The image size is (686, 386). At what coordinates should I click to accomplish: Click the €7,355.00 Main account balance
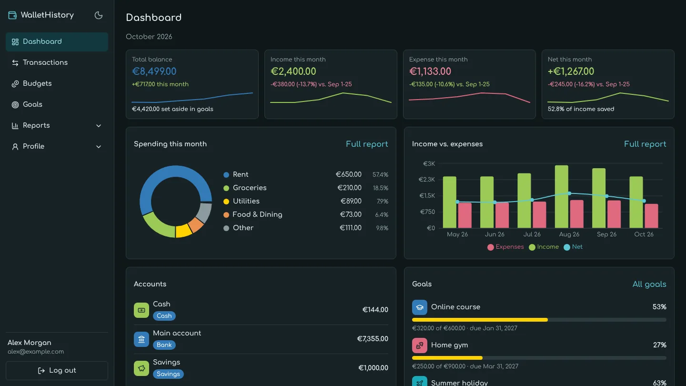(373, 339)
